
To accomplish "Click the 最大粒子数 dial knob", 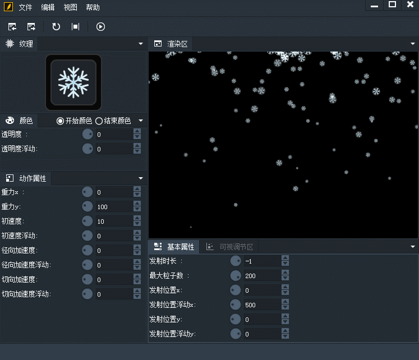I will (236, 275).
